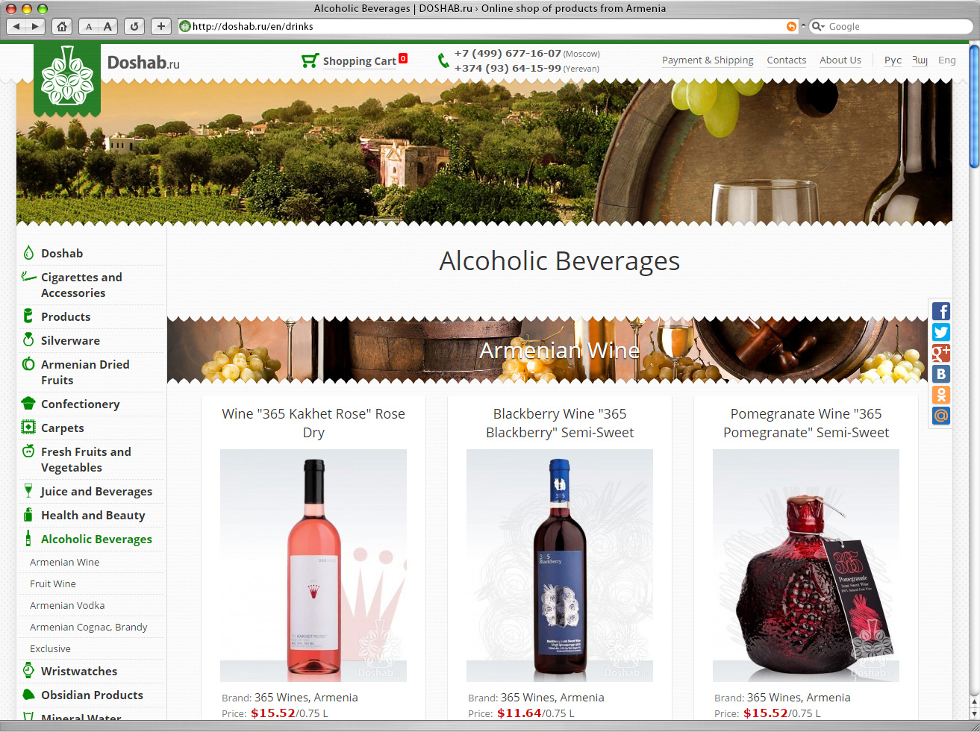Open Payment & Shipping page
Image resolution: width=980 pixels, height=732 pixels.
coord(708,60)
